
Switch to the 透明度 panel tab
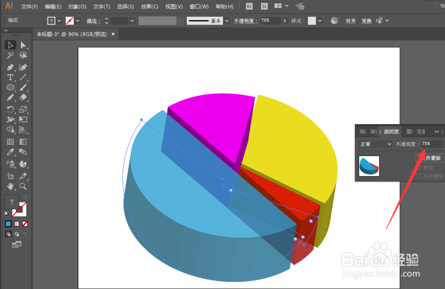coord(391,131)
